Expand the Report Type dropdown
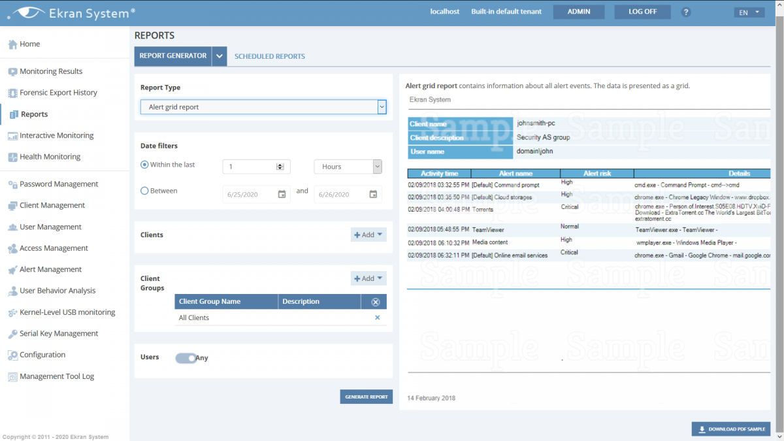Viewport: 784px width, 441px height. pyautogui.click(x=382, y=107)
